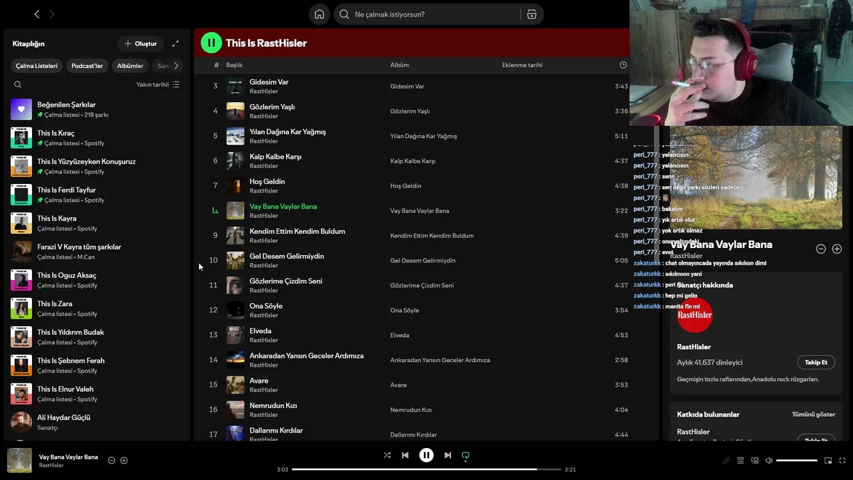Open This Is Yıldırım Budak playlist
853x480 pixels.
pos(95,337)
